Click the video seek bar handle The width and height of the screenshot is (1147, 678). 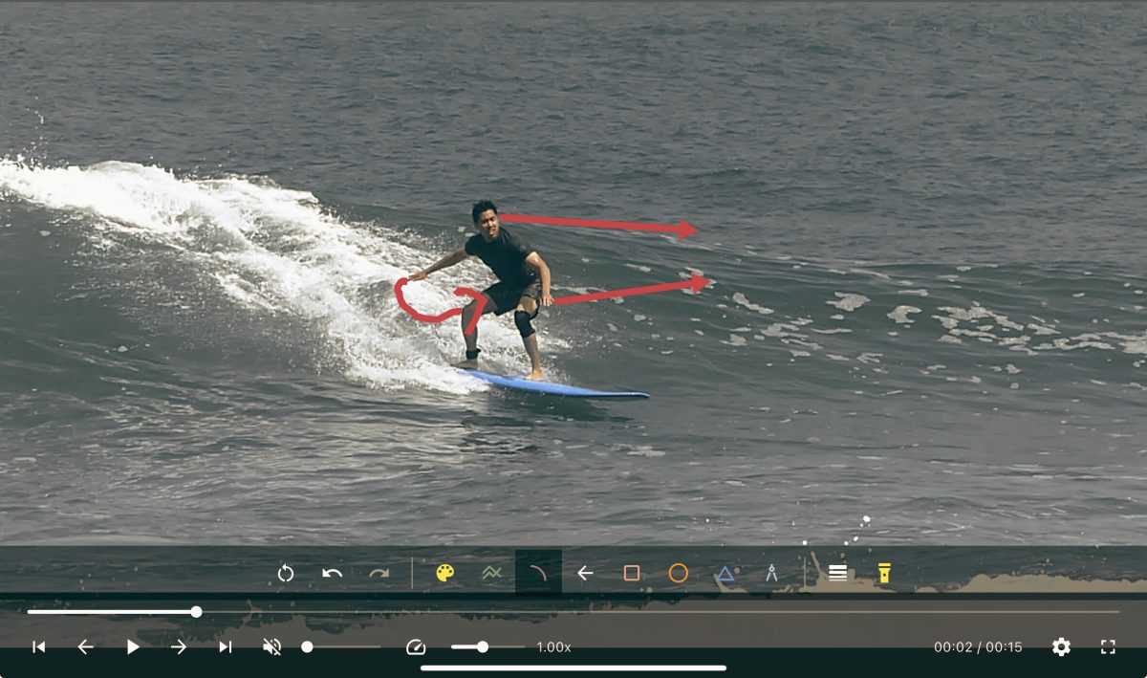[196, 612]
